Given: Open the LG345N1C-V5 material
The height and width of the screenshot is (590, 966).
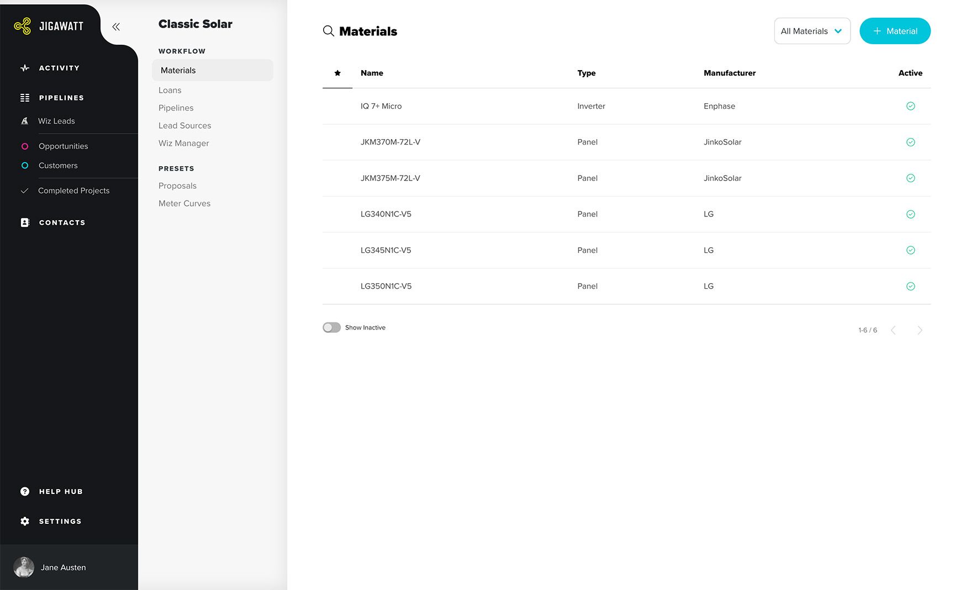Looking at the screenshot, I should point(386,250).
